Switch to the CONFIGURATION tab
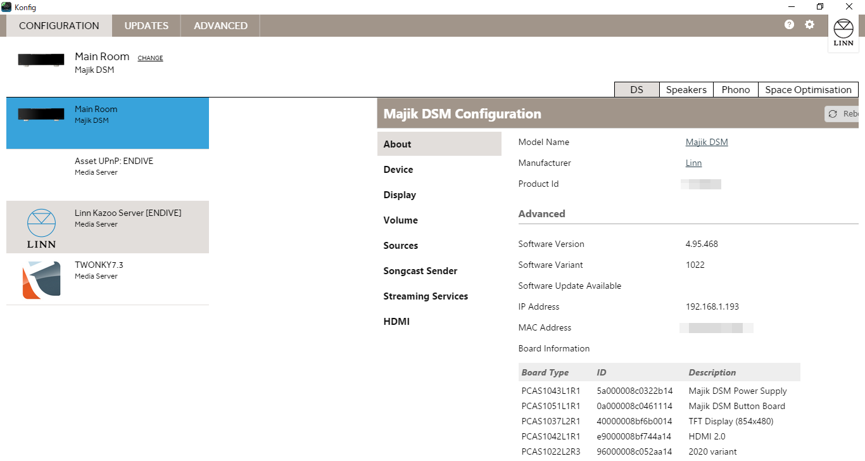The width and height of the screenshot is (865, 461). click(59, 26)
